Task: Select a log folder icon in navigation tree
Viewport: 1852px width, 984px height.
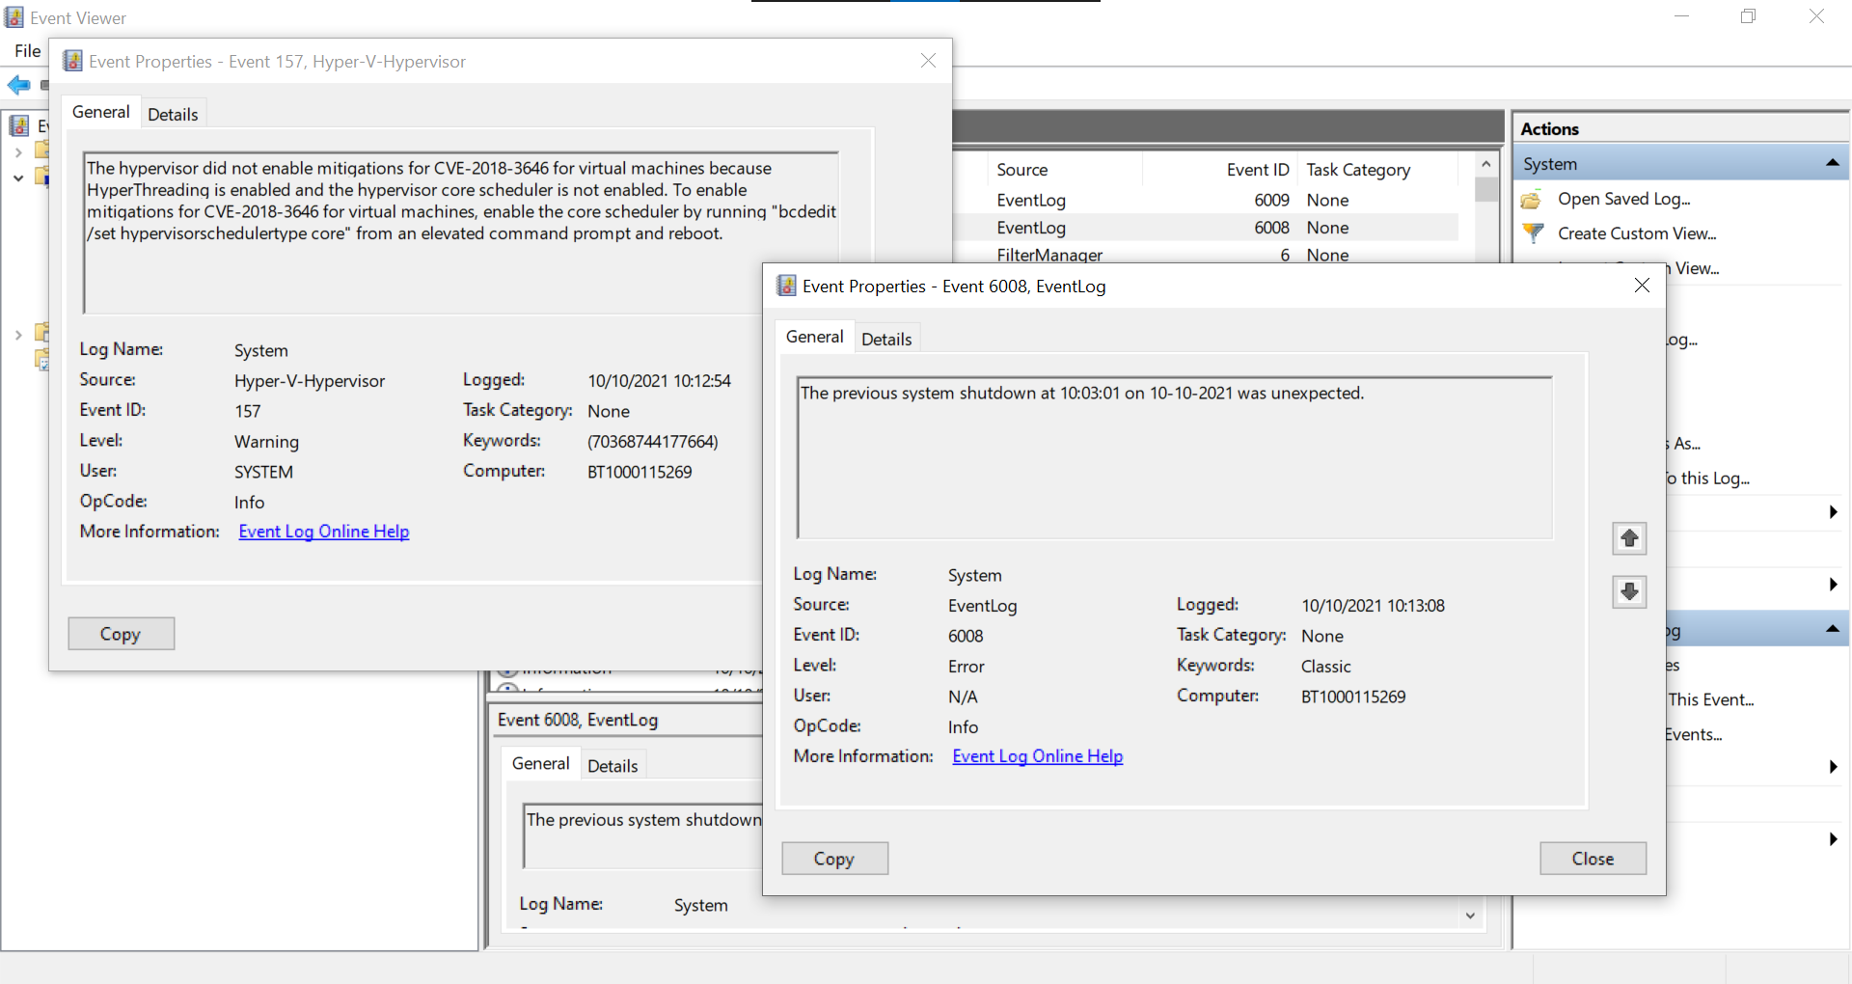Action: pyautogui.click(x=41, y=150)
